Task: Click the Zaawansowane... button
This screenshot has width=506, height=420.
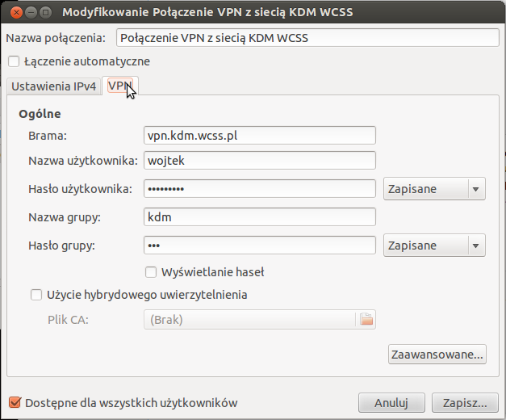Action: pos(437,354)
